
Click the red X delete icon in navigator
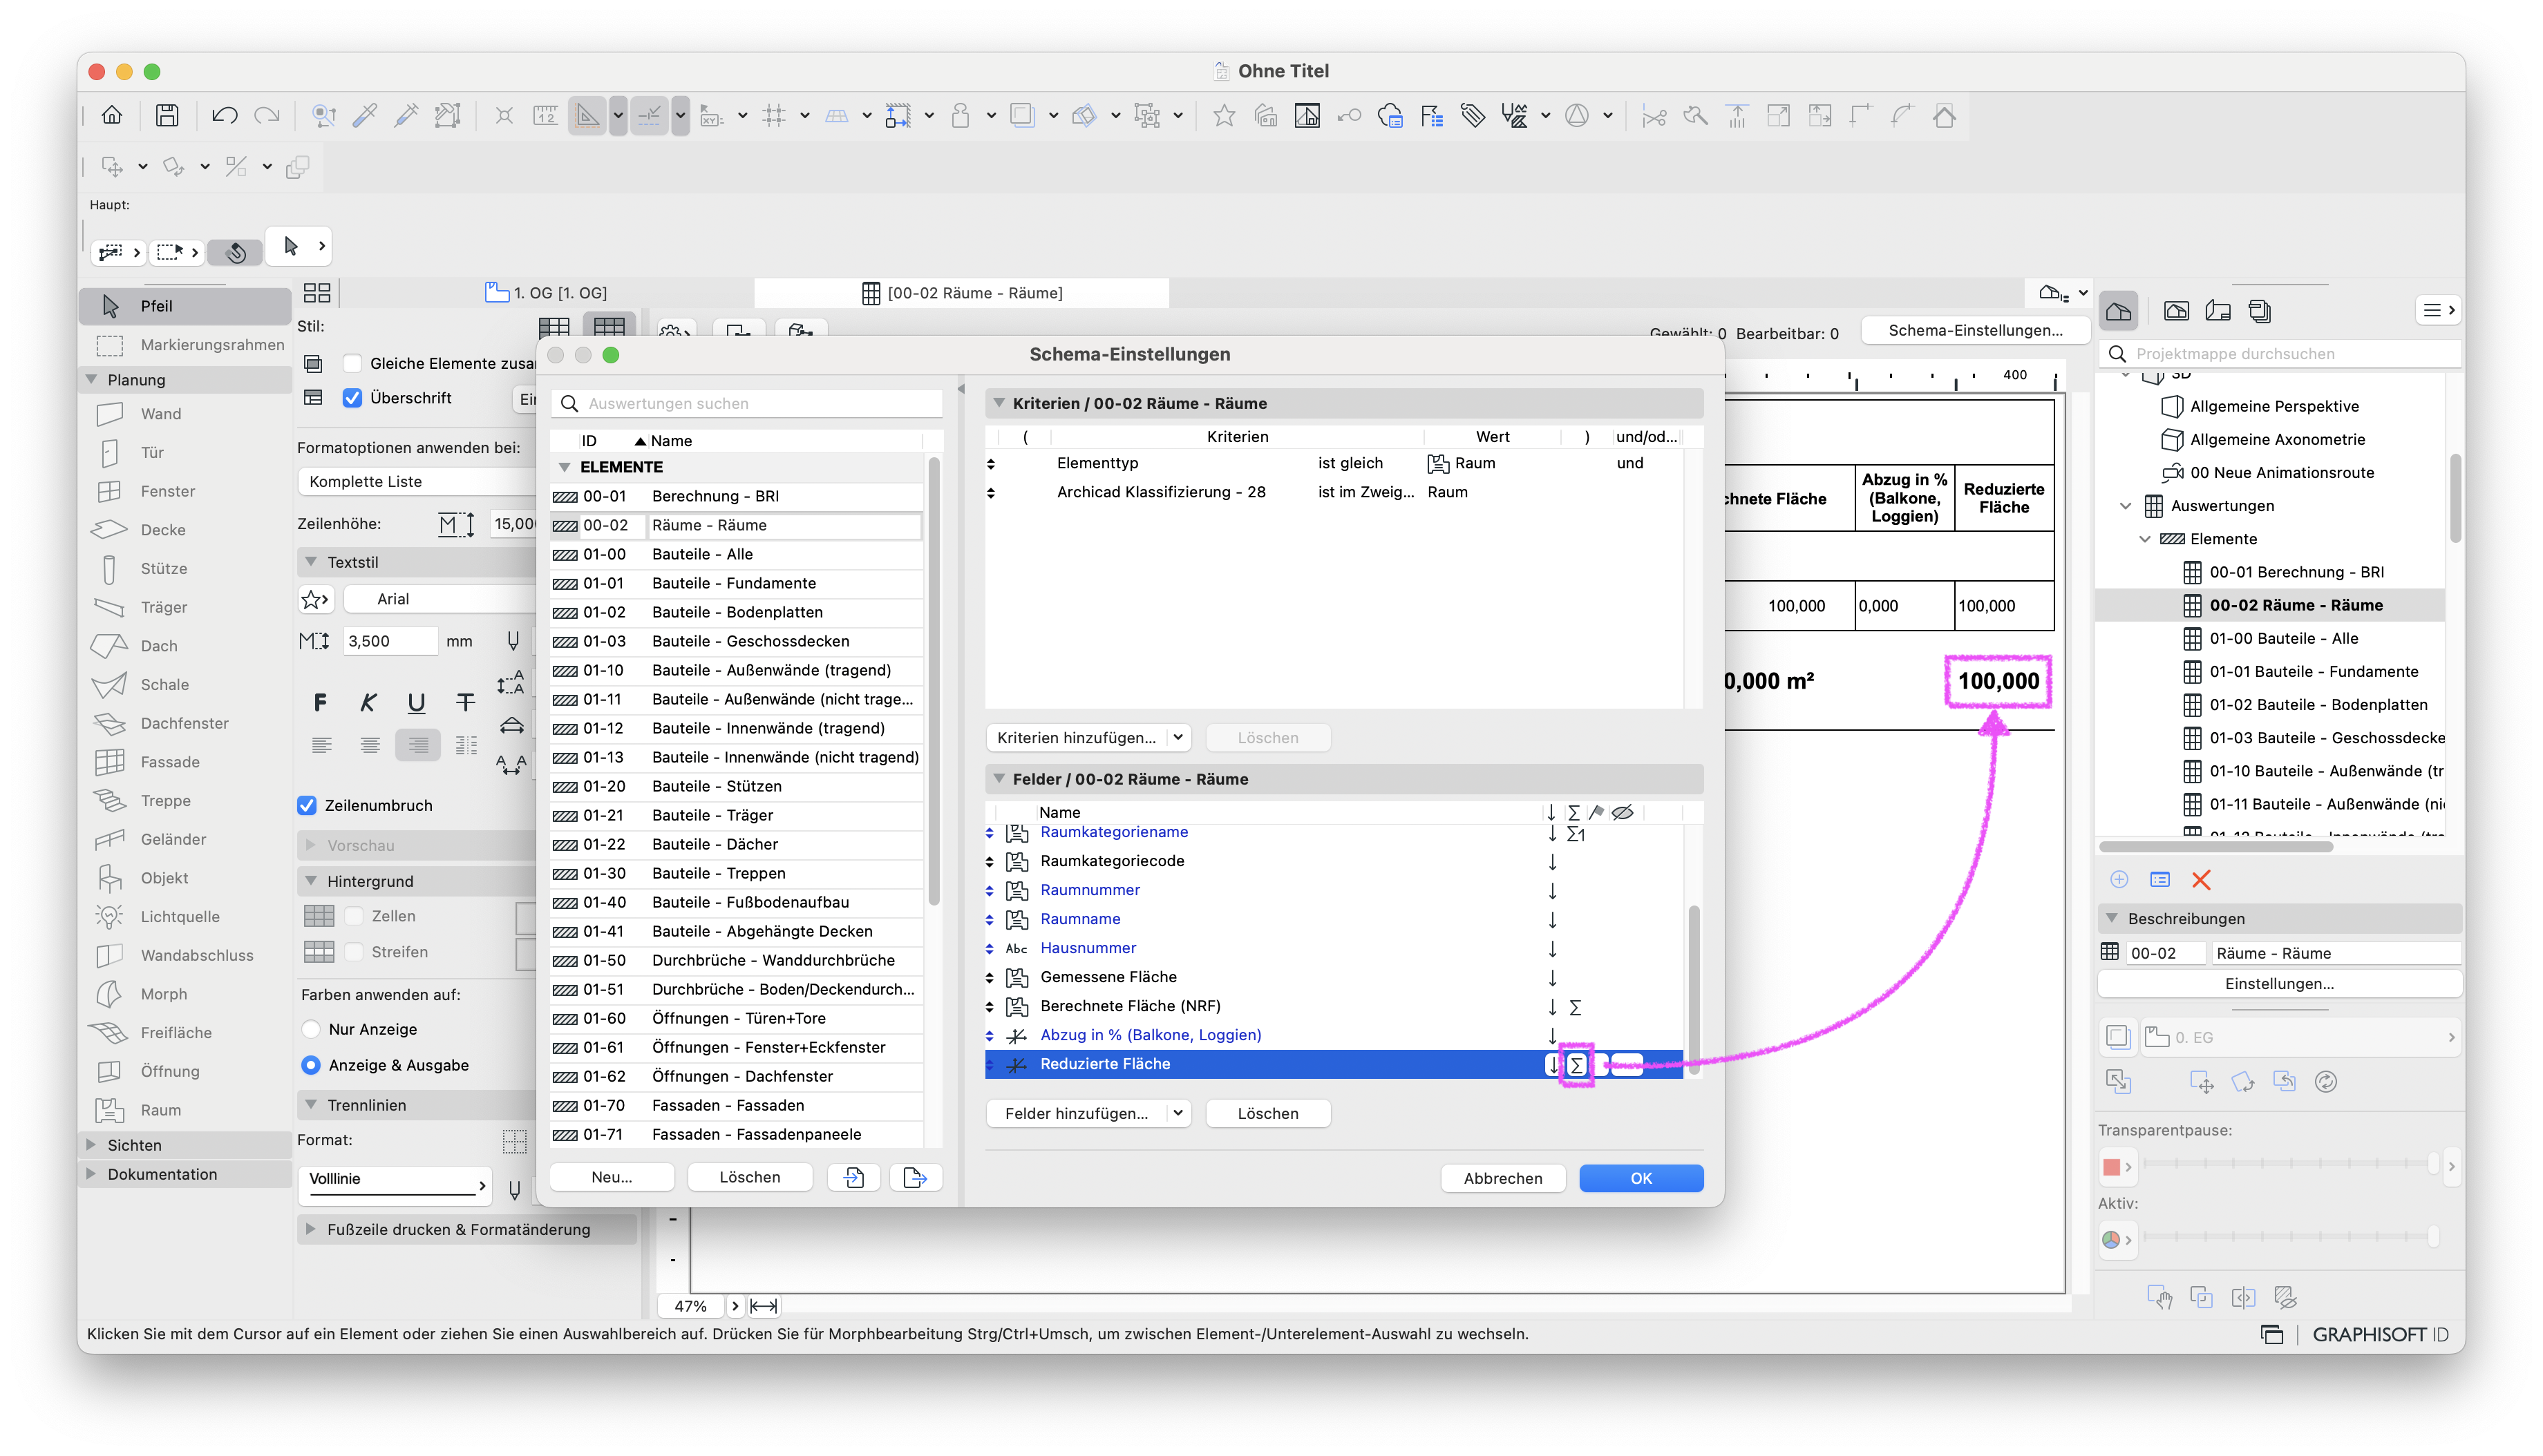pos(2201,880)
